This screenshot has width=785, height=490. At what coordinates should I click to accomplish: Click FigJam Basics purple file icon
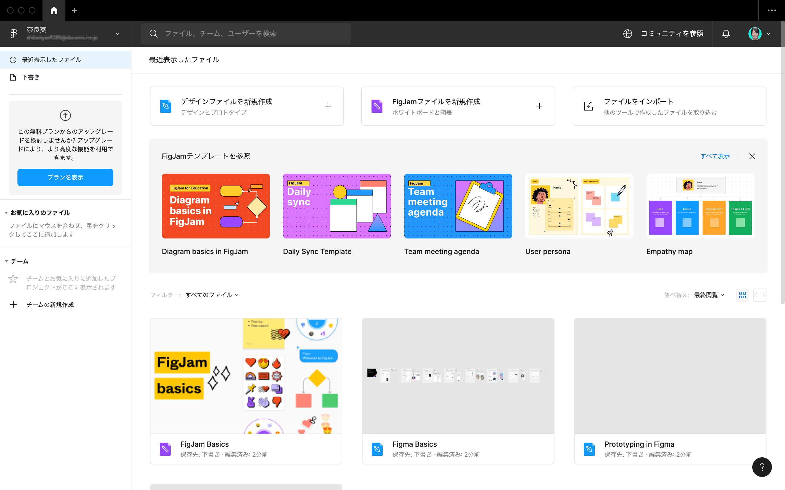tap(165, 449)
